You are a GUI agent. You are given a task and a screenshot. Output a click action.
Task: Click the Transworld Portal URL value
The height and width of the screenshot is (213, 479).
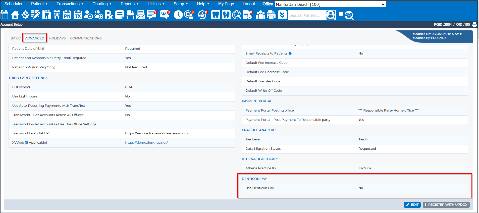click(x=156, y=133)
